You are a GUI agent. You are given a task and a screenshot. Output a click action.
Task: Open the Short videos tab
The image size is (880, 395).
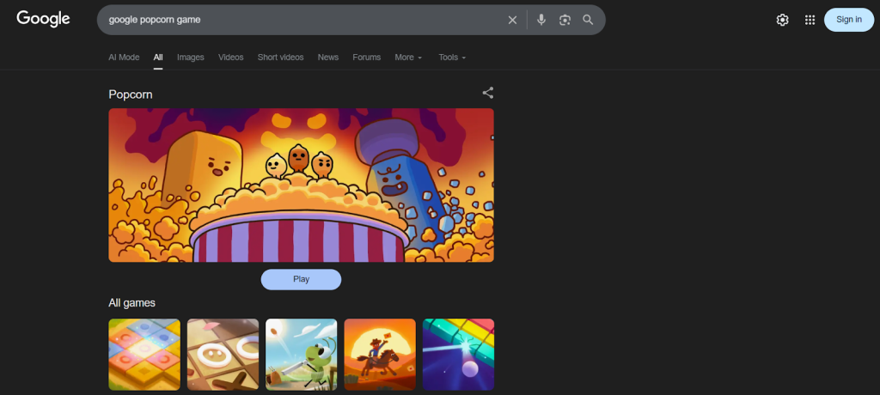pos(280,58)
